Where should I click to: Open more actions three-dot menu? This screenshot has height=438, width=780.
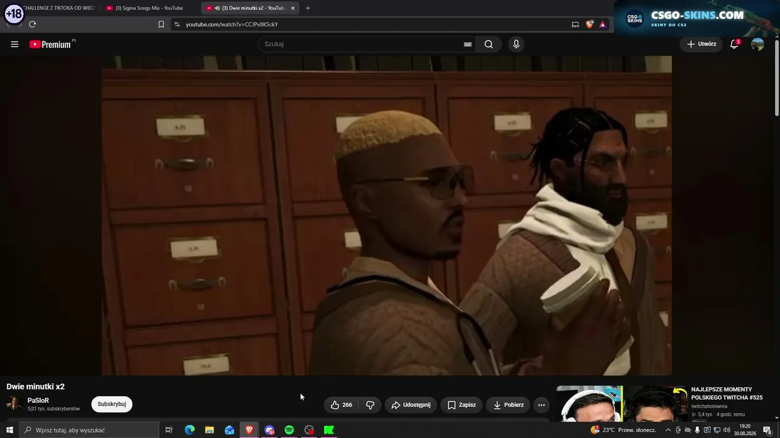pos(541,405)
